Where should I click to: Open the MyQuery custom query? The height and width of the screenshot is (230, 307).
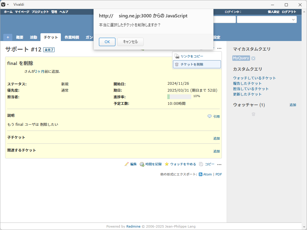(x=241, y=58)
